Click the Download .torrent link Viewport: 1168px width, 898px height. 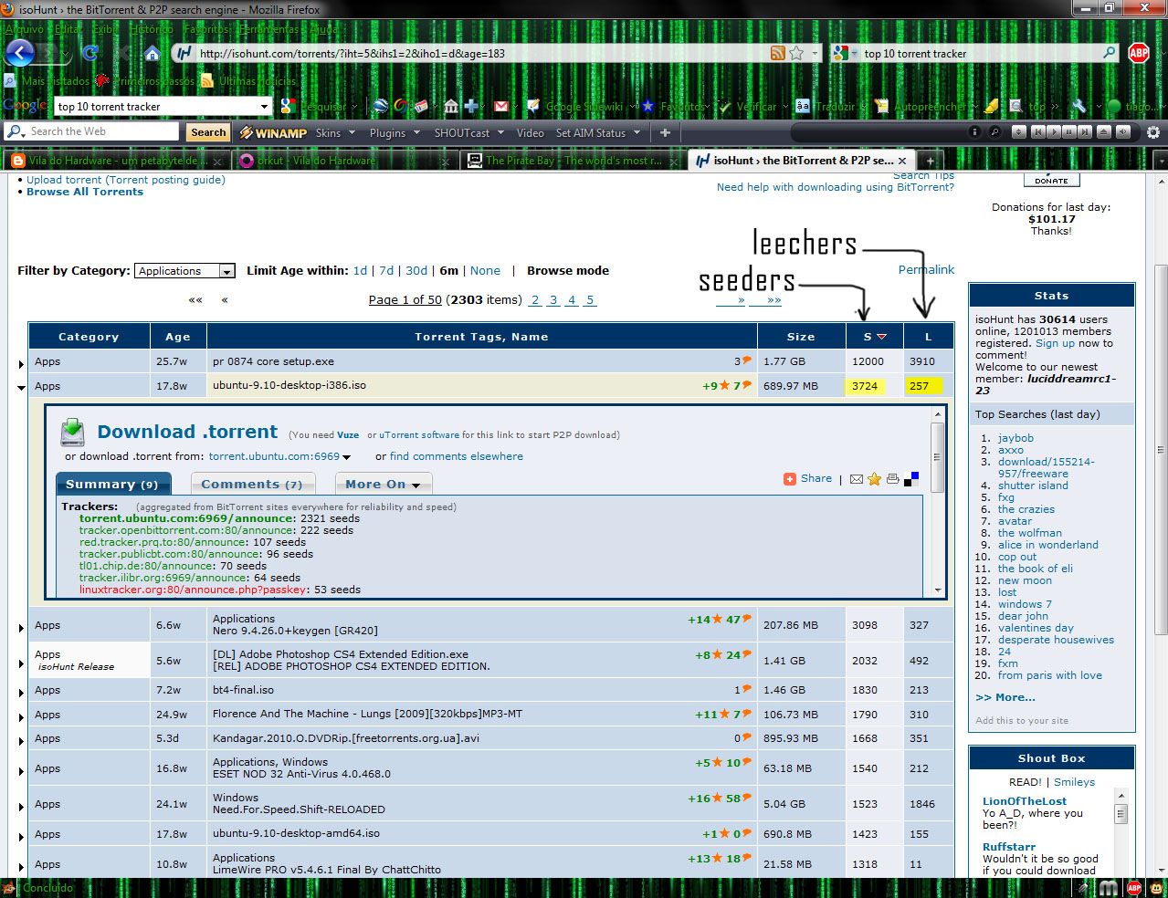(187, 432)
